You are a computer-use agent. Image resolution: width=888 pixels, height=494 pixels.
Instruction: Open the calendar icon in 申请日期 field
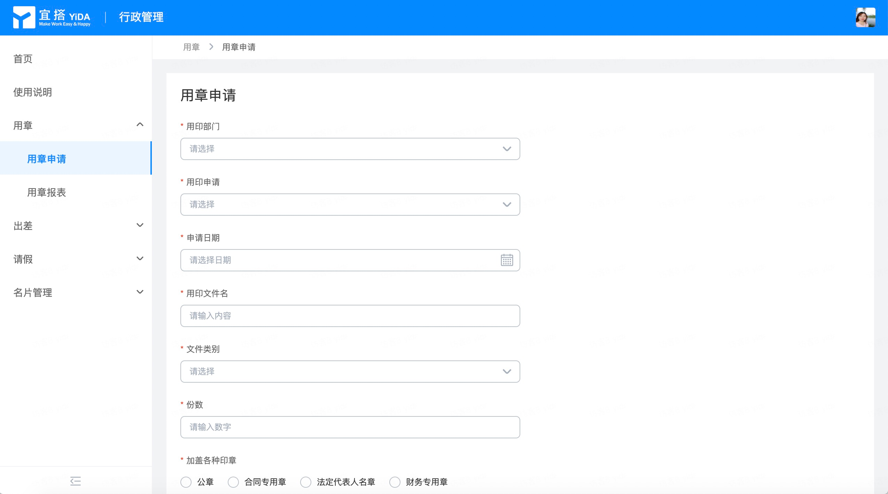(x=507, y=260)
